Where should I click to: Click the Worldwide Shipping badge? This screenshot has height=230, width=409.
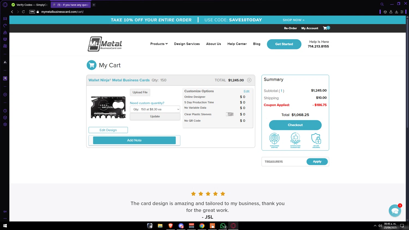point(274,140)
